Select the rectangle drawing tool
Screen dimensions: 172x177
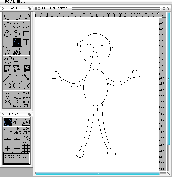tap(26, 33)
